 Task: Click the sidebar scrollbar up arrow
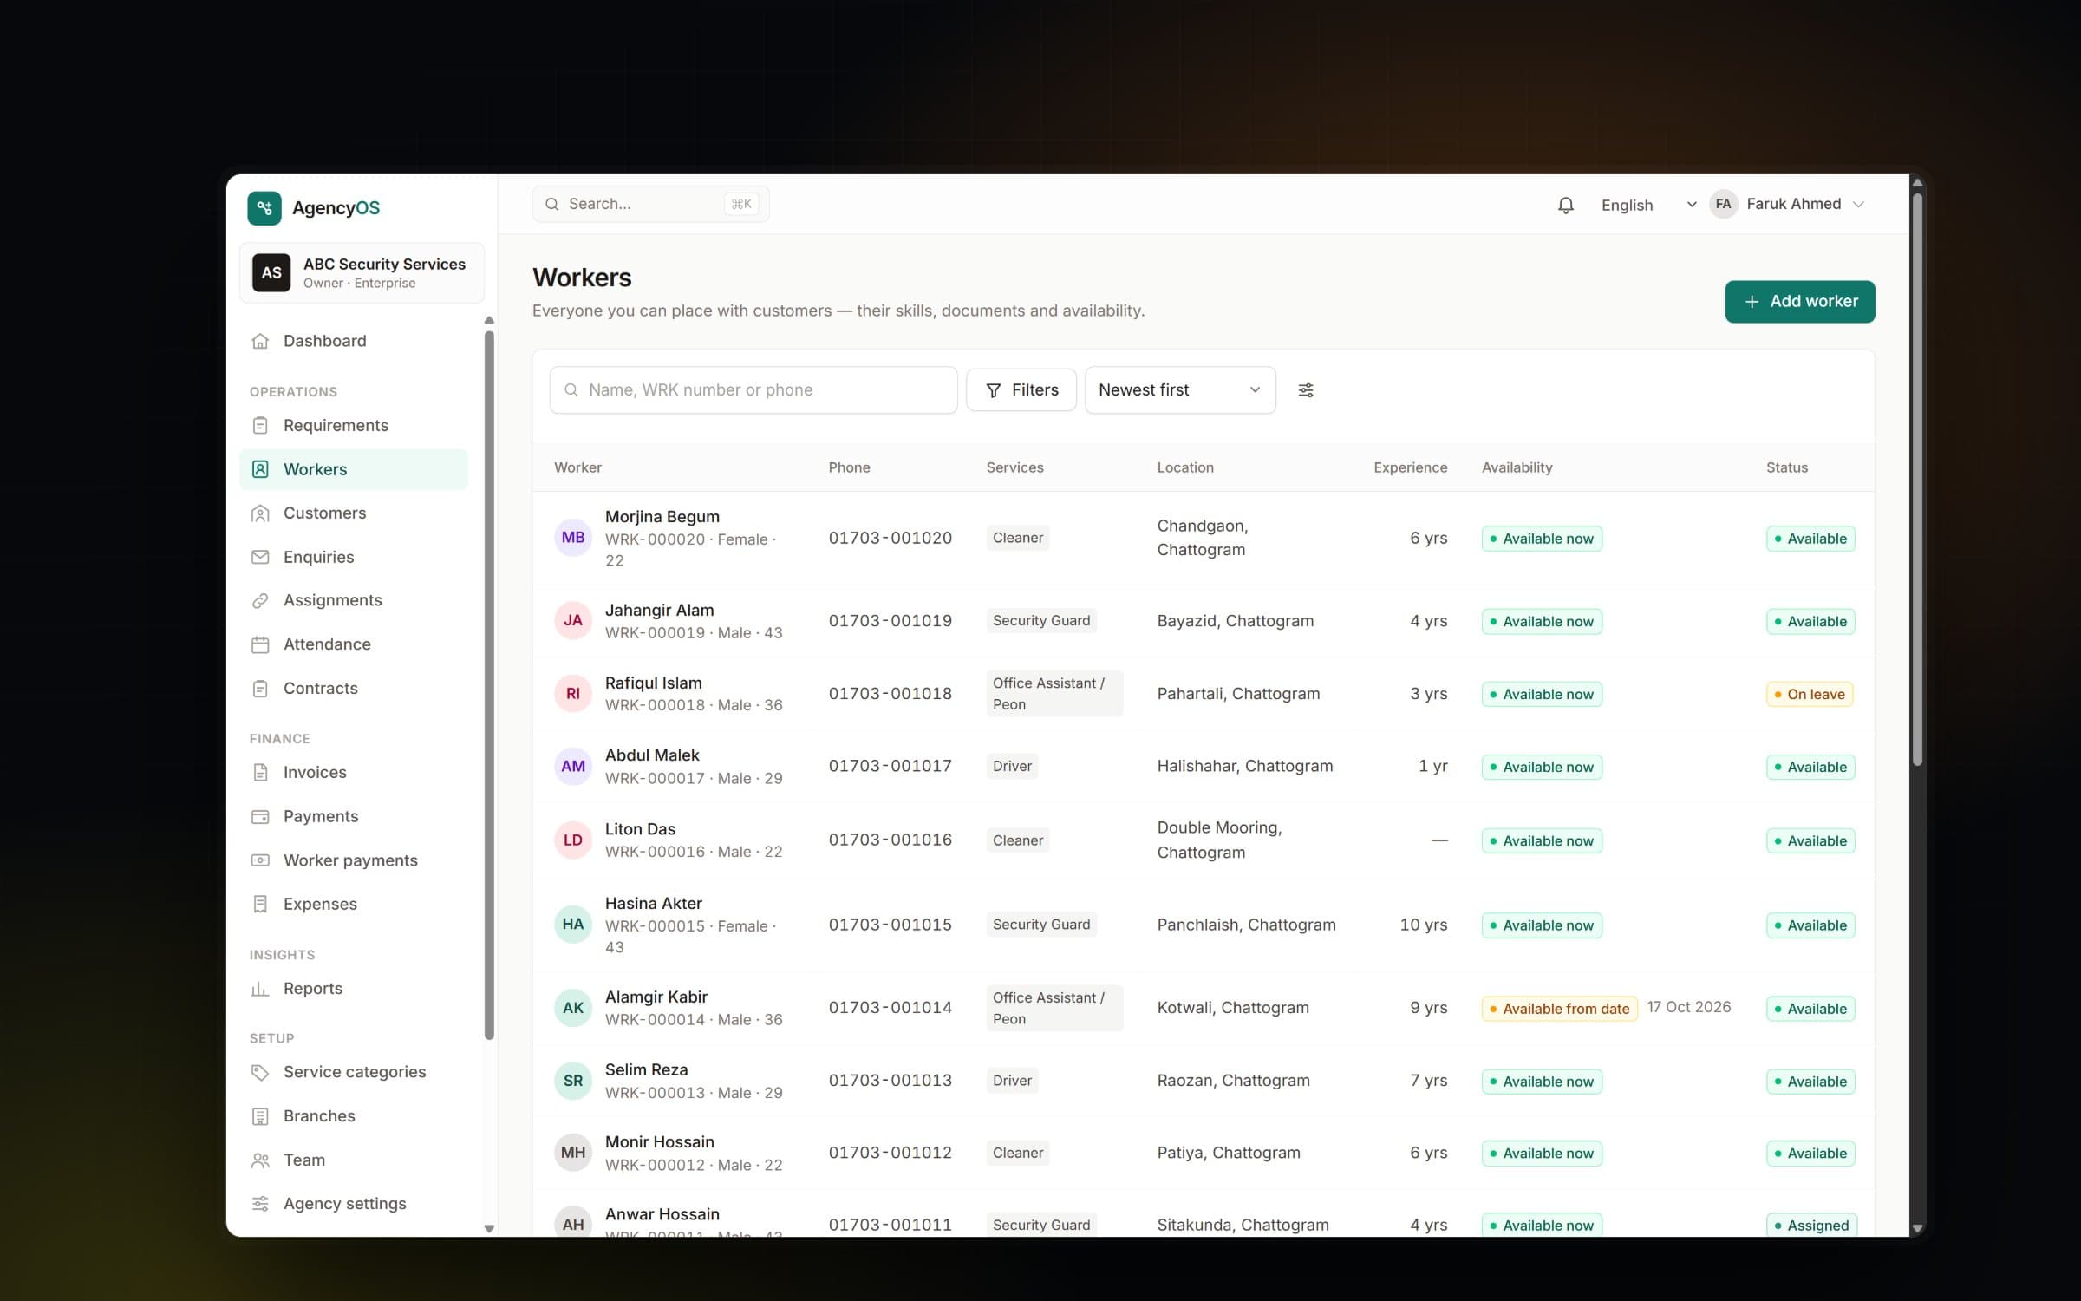pyautogui.click(x=489, y=320)
